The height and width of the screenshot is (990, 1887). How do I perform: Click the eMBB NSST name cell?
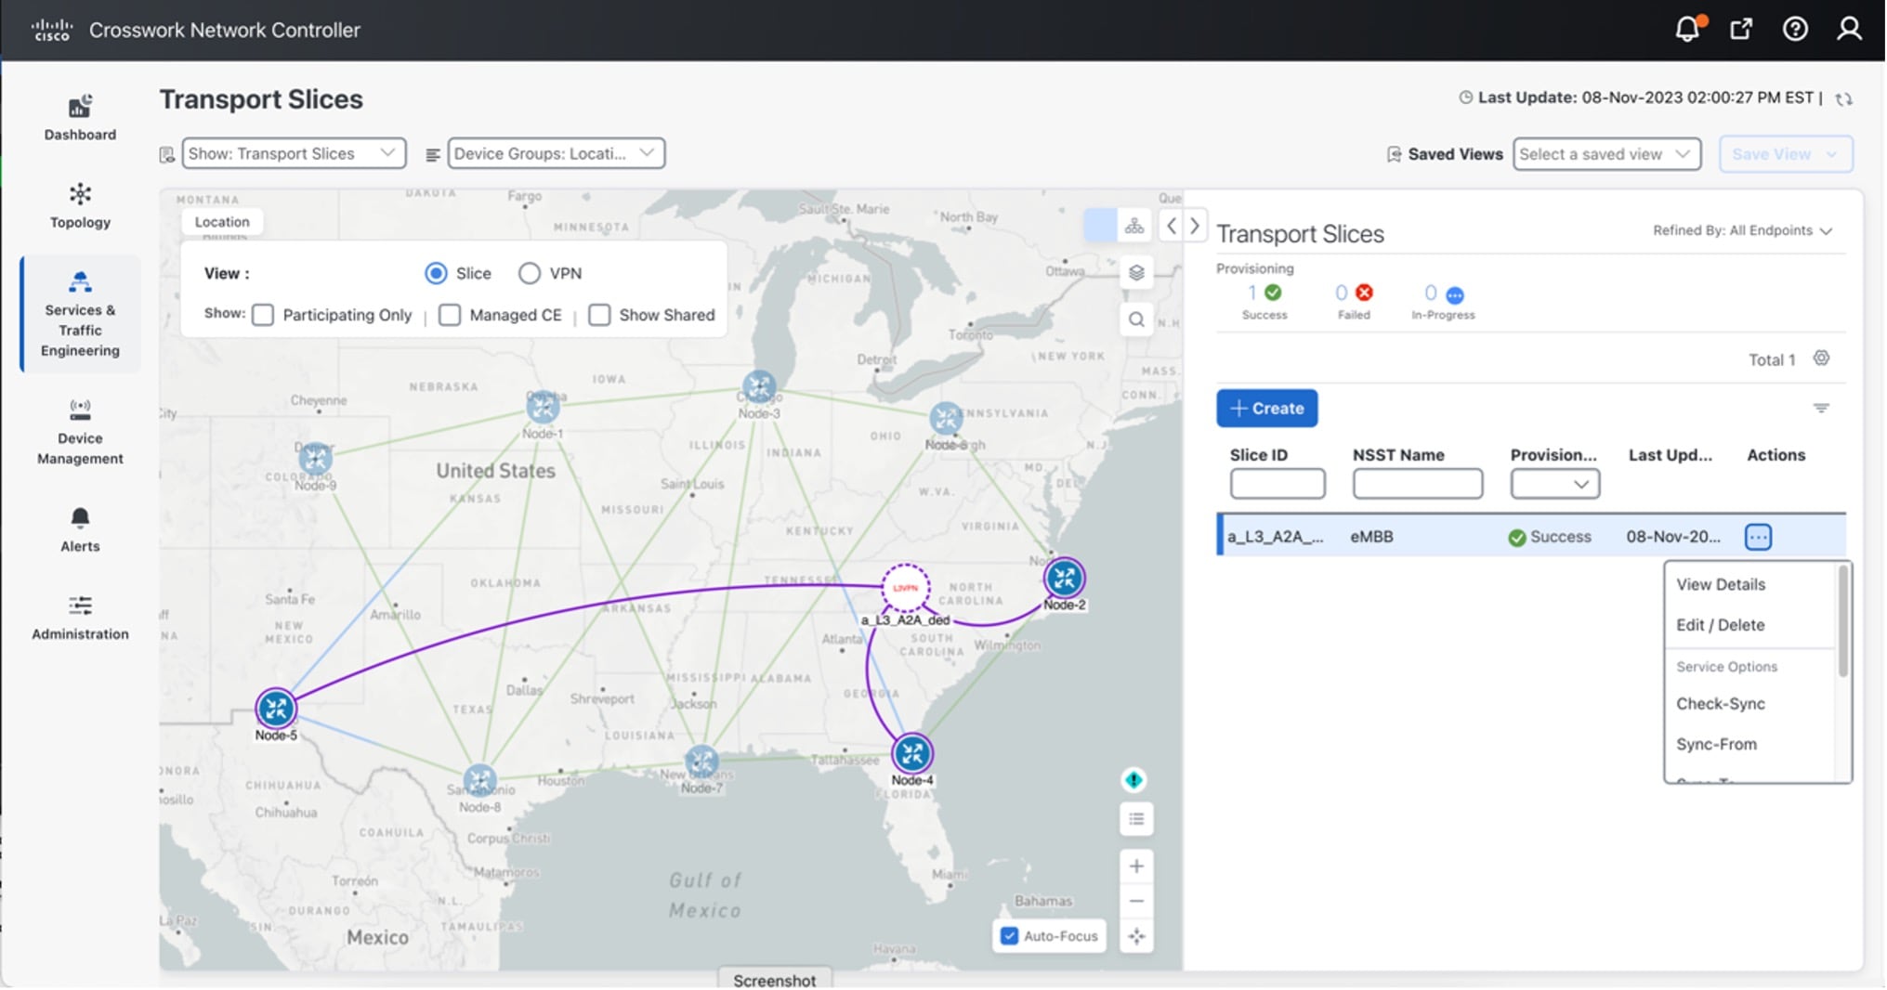(1371, 537)
